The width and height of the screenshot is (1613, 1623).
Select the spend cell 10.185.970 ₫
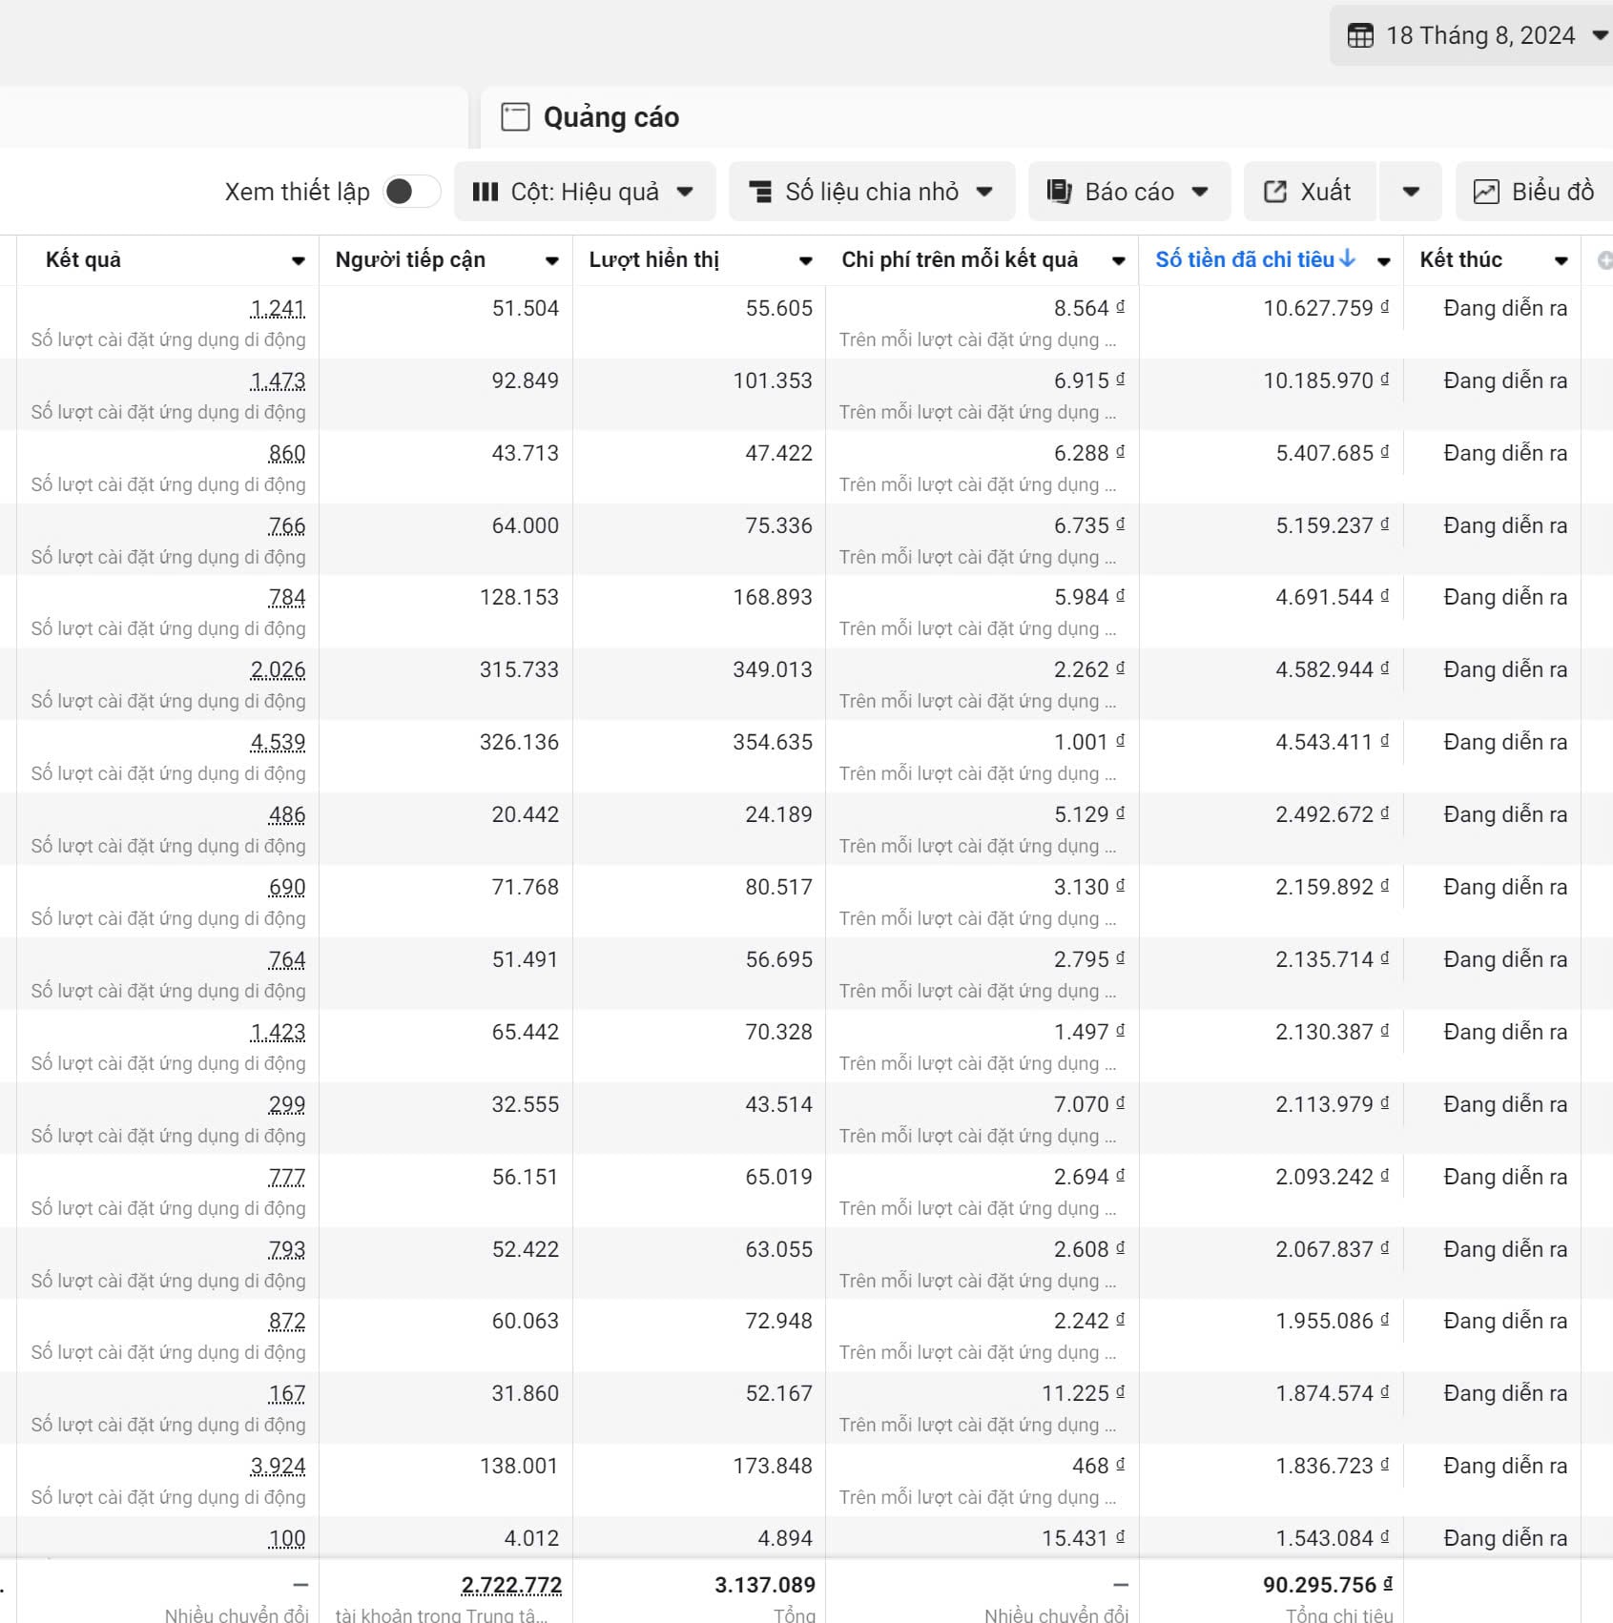click(1326, 380)
